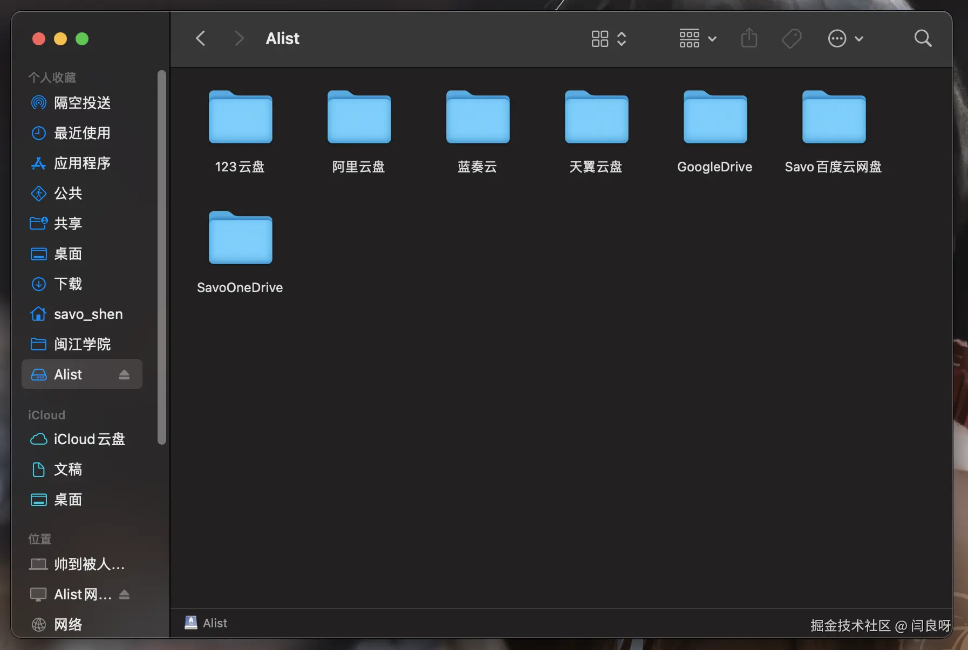Switch icon view mode selector

pos(609,39)
